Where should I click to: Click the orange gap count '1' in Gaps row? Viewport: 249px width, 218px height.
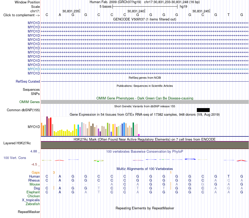(x=171, y=173)
